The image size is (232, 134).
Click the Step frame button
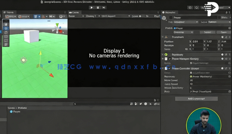point(104,8)
